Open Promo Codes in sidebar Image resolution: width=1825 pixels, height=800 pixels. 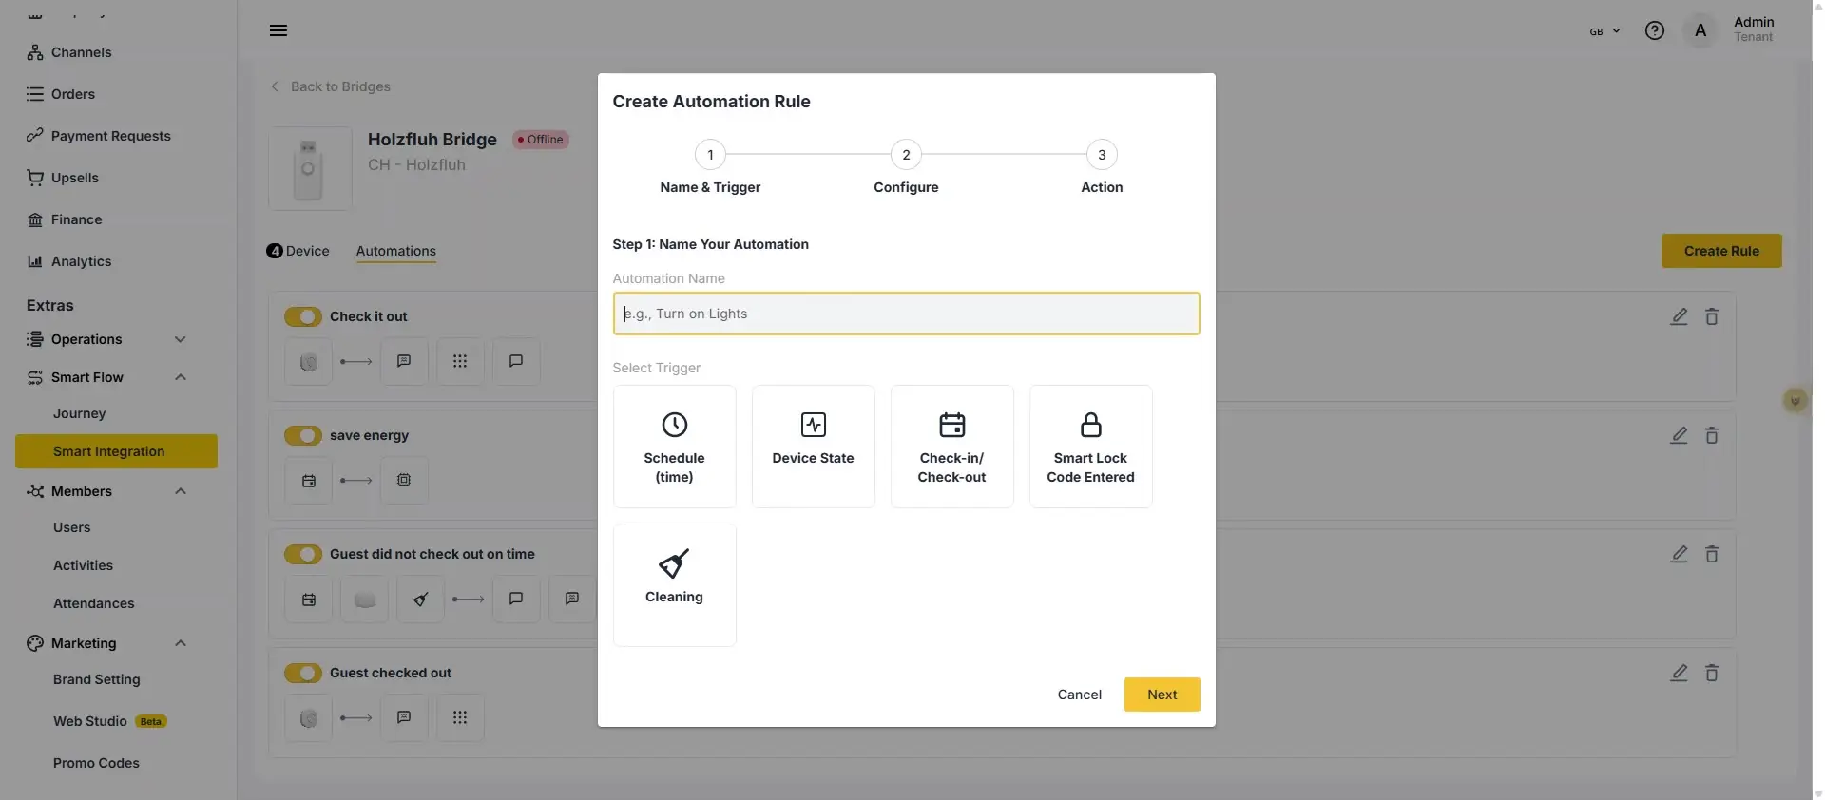(96, 763)
